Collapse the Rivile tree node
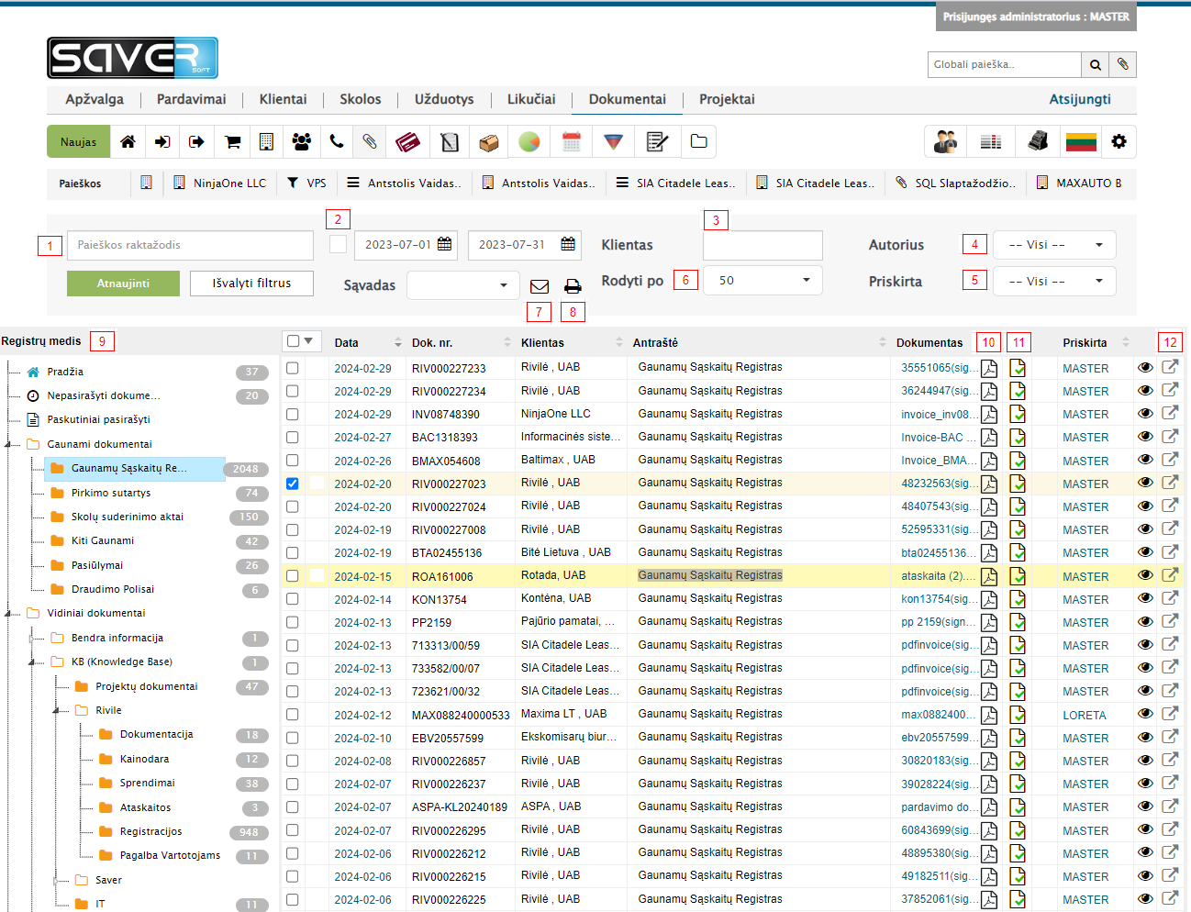 [x=56, y=710]
